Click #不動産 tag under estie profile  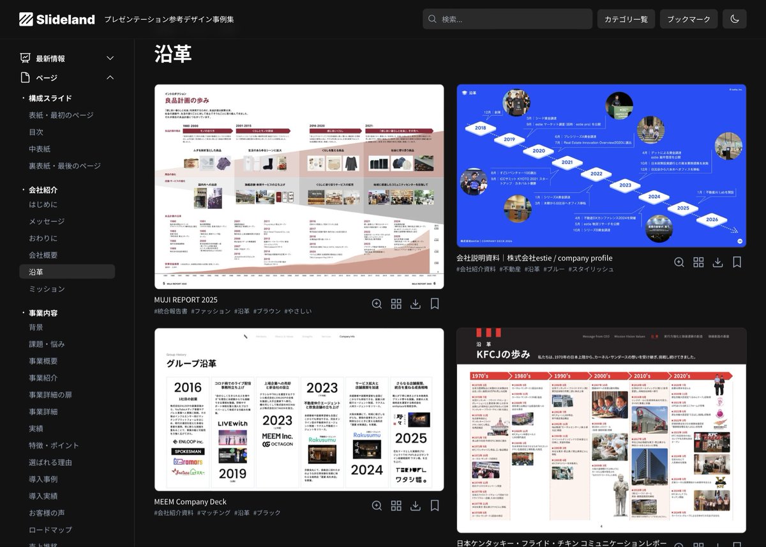point(510,270)
